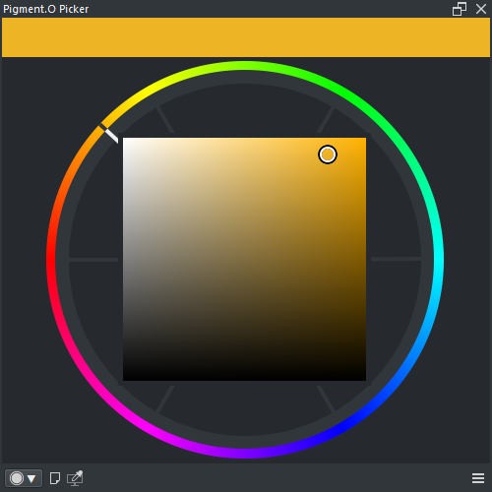
Task: Click the orange current color preview bar
Action: click(x=246, y=37)
